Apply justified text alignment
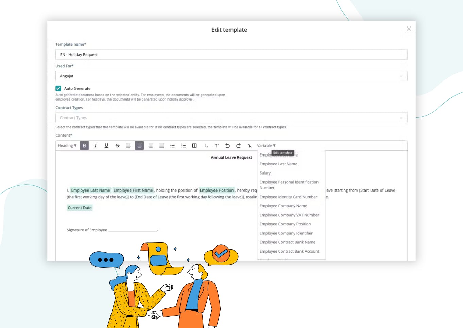This screenshot has width=463, height=328. pos(161,145)
